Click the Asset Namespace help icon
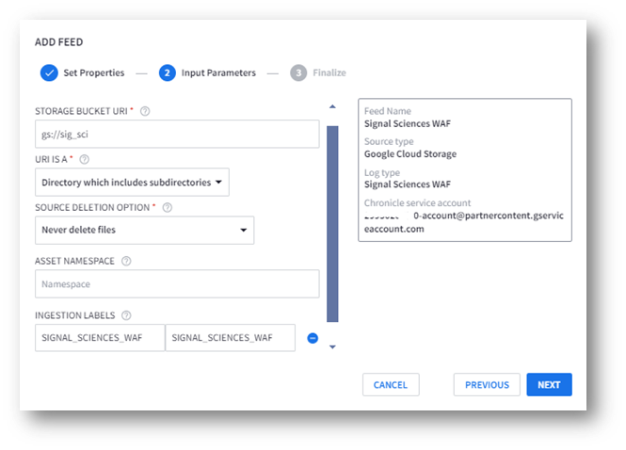626x450 pixels. coord(126,261)
